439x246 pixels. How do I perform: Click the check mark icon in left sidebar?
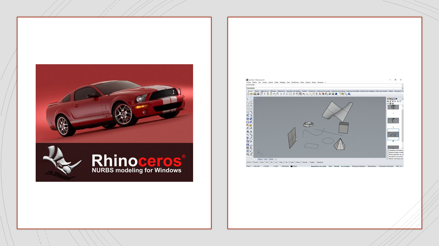[251, 151]
